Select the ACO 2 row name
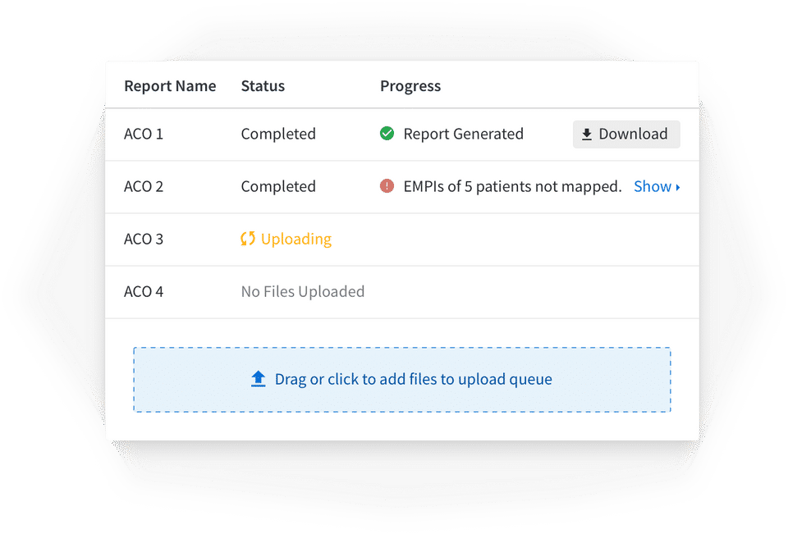This screenshot has height=534, width=788. (144, 186)
